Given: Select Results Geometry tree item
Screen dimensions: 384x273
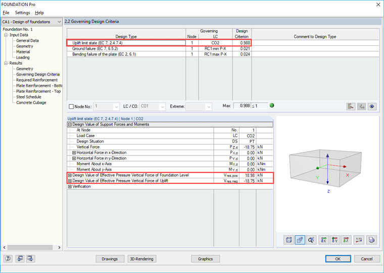Looking at the screenshot, I should (x=24, y=69).
